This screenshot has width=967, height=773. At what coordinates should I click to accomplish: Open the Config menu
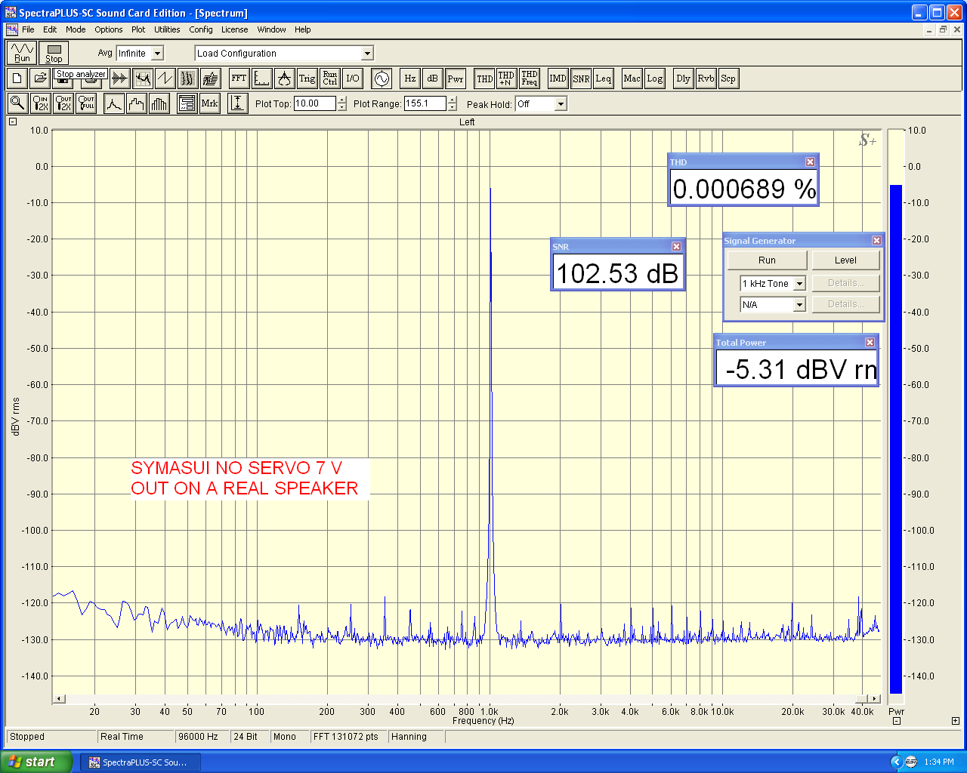pyautogui.click(x=201, y=29)
